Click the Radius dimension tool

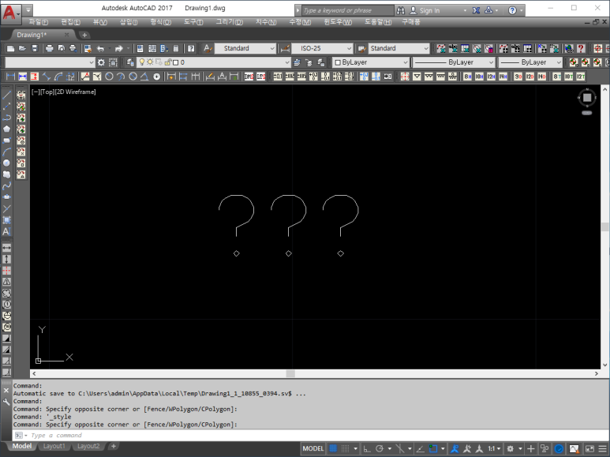[110, 77]
